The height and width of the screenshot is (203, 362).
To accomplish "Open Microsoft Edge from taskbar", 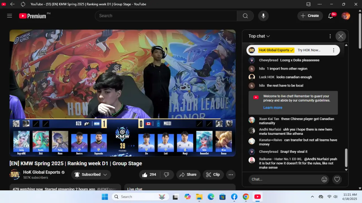I will pyautogui.click(x=211, y=197).
